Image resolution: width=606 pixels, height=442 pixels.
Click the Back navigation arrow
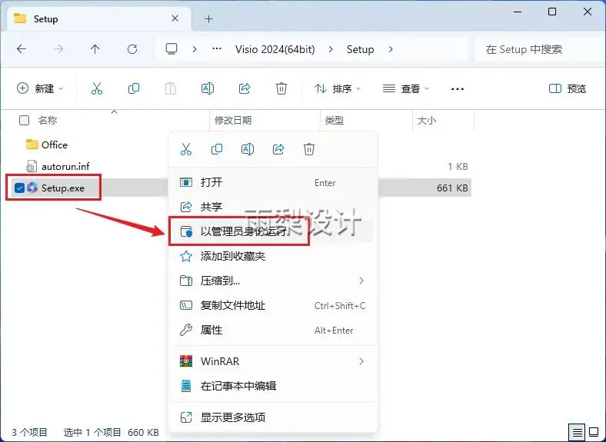(22, 49)
